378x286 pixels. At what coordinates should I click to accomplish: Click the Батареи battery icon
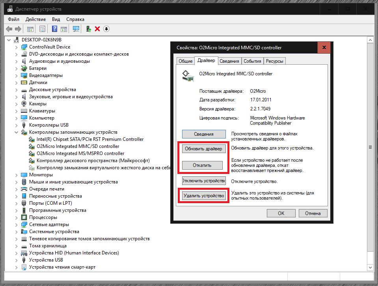point(24,68)
